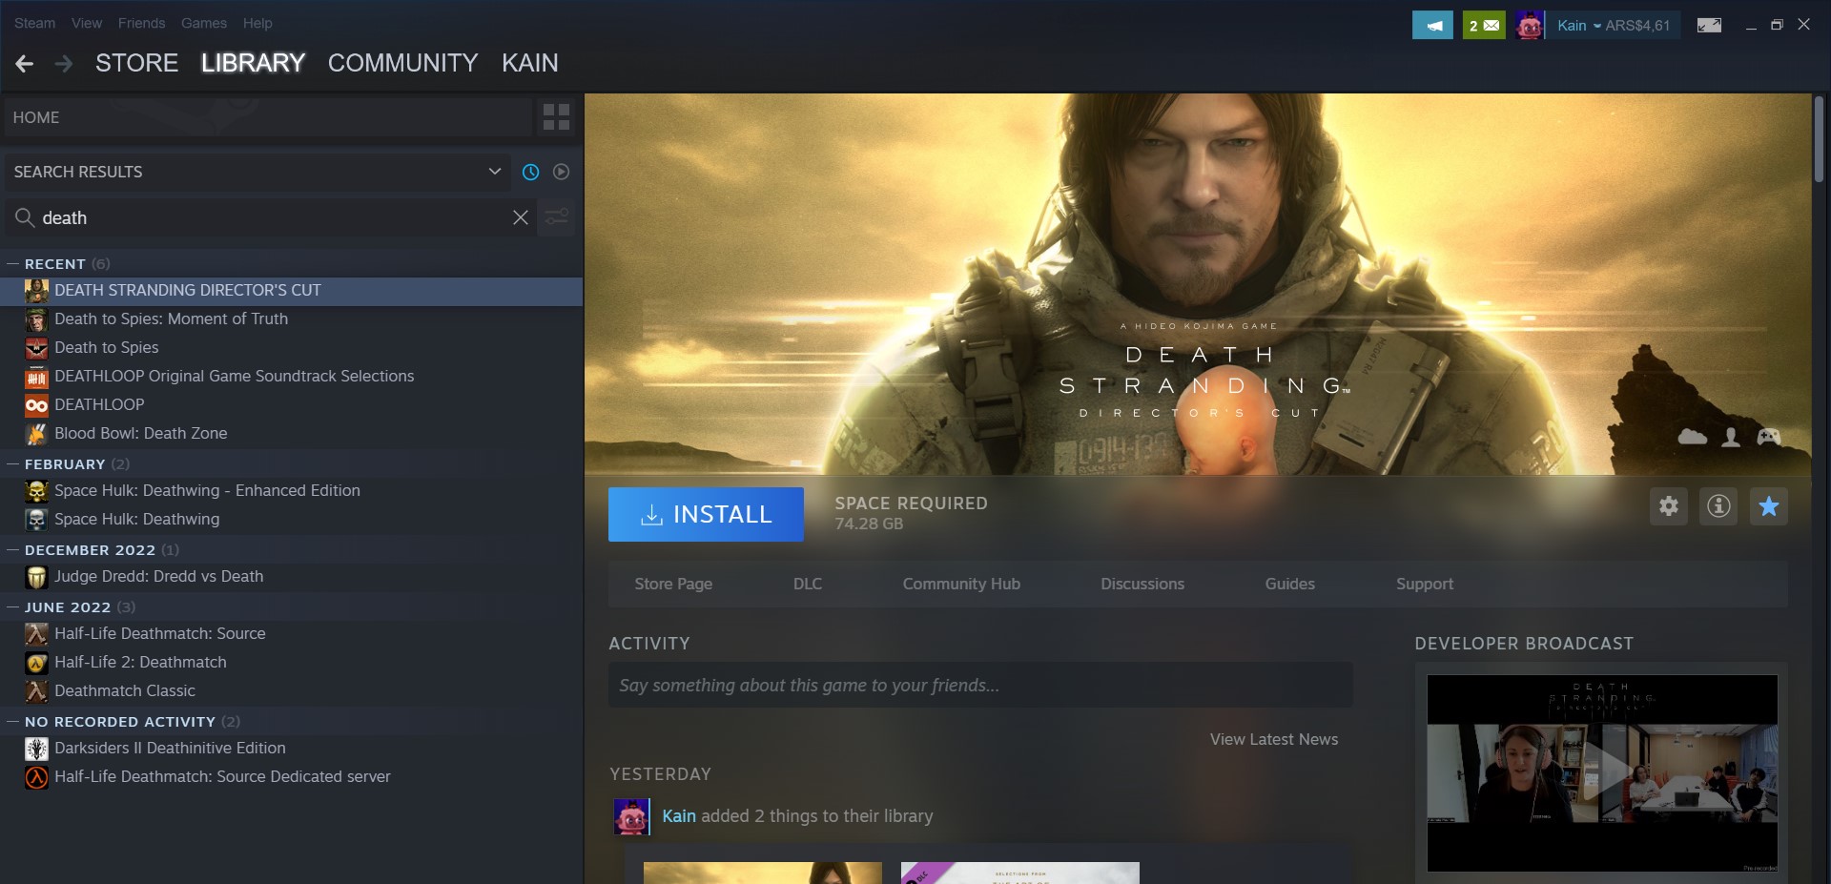The width and height of the screenshot is (1831, 884).
Task: Collapse the JUNE 2022 category
Action: point(13,606)
